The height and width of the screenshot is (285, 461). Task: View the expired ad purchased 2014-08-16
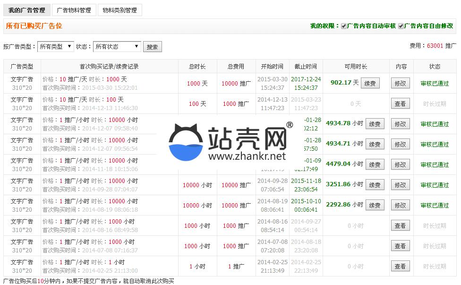pyautogui.click(x=400, y=226)
